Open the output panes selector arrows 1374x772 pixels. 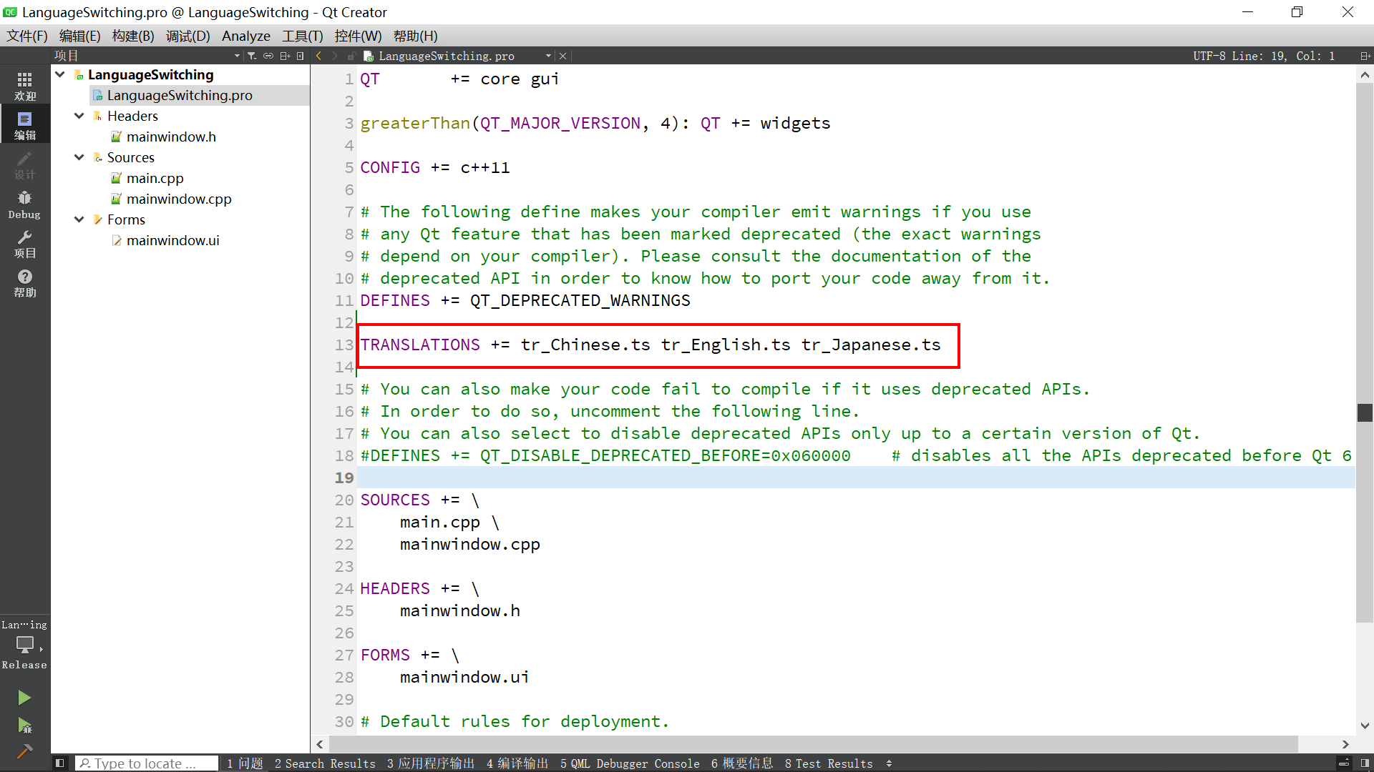click(x=889, y=763)
